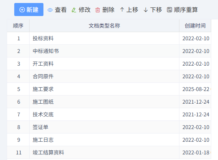Screen dimensions: 218x160
Task: Click the 上移 text label
Action: click(x=132, y=10)
